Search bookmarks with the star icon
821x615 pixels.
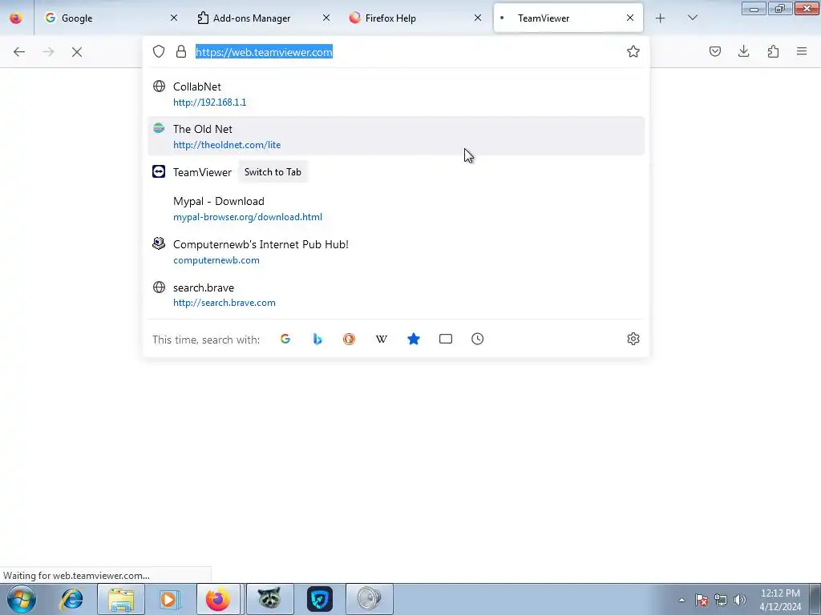pos(414,339)
